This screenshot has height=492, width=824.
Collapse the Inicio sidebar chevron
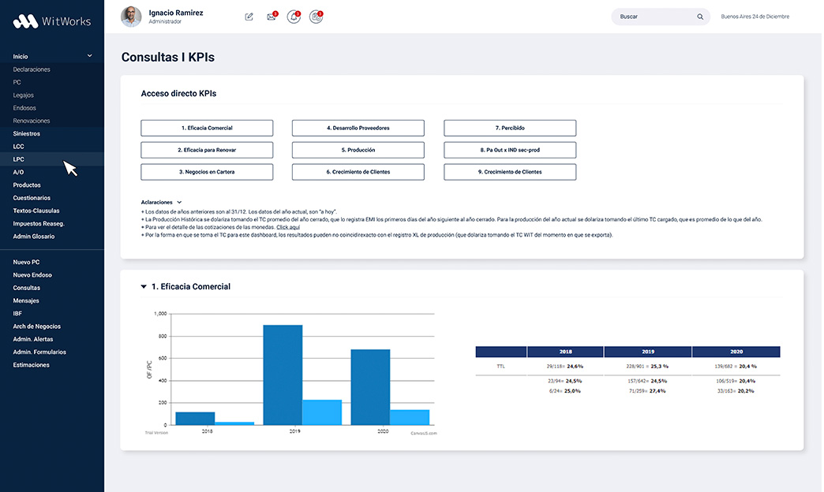pyautogui.click(x=90, y=56)
